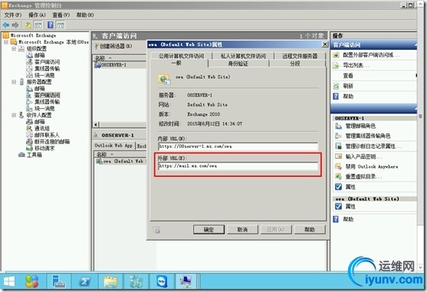
Task: Click the 确定 button
Action: click(x=209, y=230)
